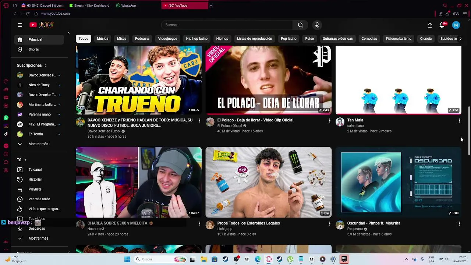471x265 pixels.
Task: Go to Principal in sidebar
Action: click(x=38, y=40)
